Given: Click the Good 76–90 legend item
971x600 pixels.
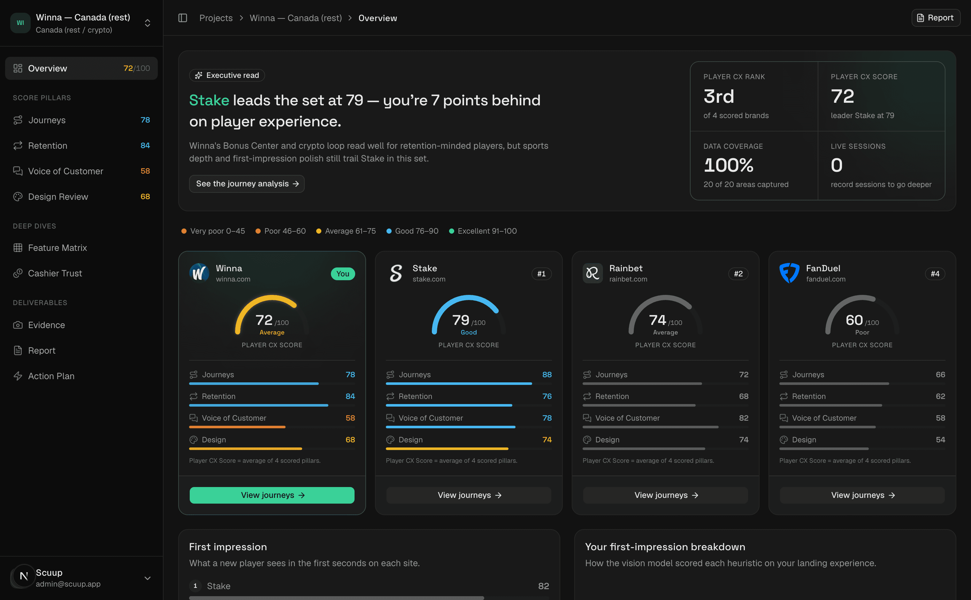Looking at the screenshot, I should (x=412, y=231).
